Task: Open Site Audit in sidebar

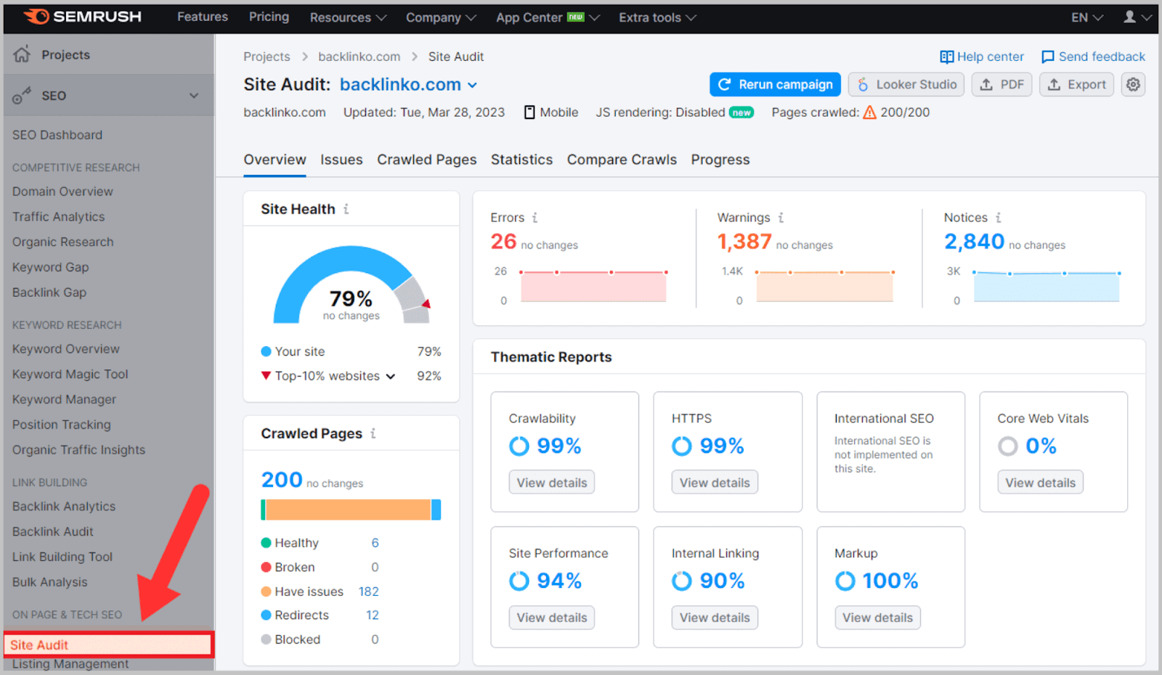Action: (x=108, y=645)
